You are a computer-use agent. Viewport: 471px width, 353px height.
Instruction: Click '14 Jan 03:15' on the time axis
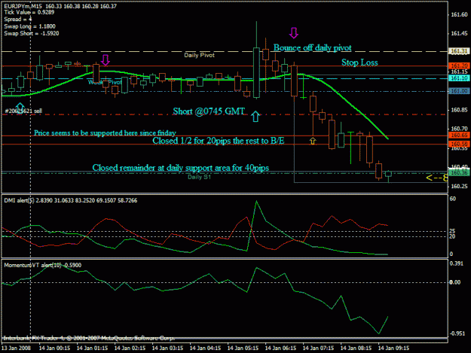167,348
